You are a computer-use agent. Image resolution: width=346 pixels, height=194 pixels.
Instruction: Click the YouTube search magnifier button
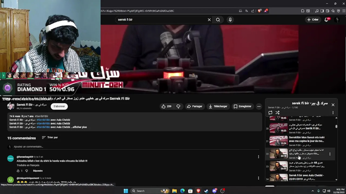tap(218, 20)
